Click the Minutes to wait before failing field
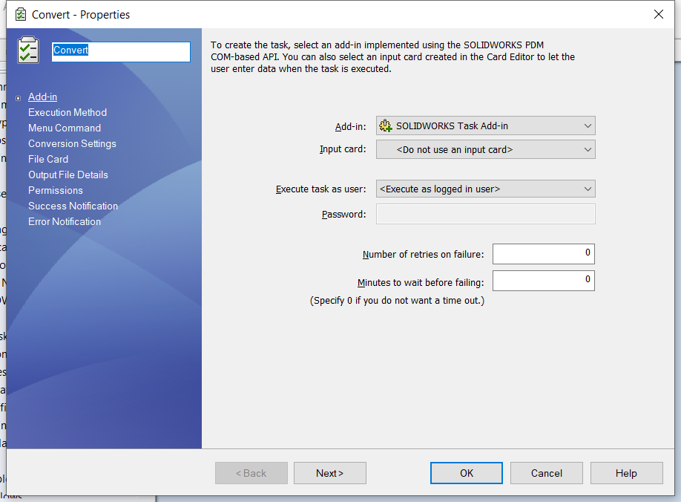Viewport: 681px width, 502px height. [543, 281]
